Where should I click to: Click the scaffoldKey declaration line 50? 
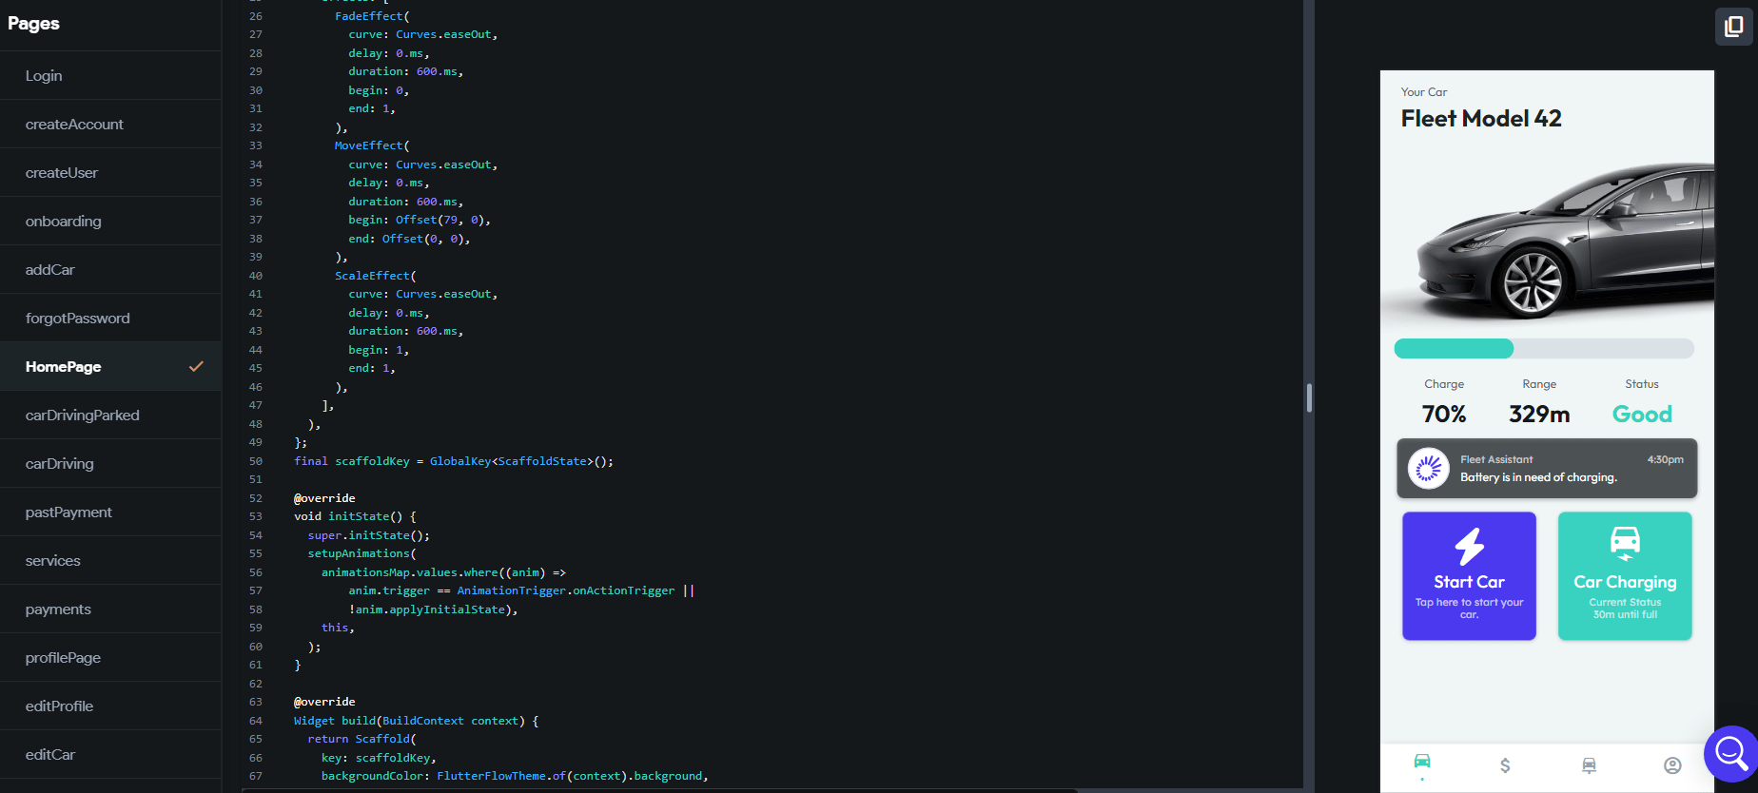[454, 461]
